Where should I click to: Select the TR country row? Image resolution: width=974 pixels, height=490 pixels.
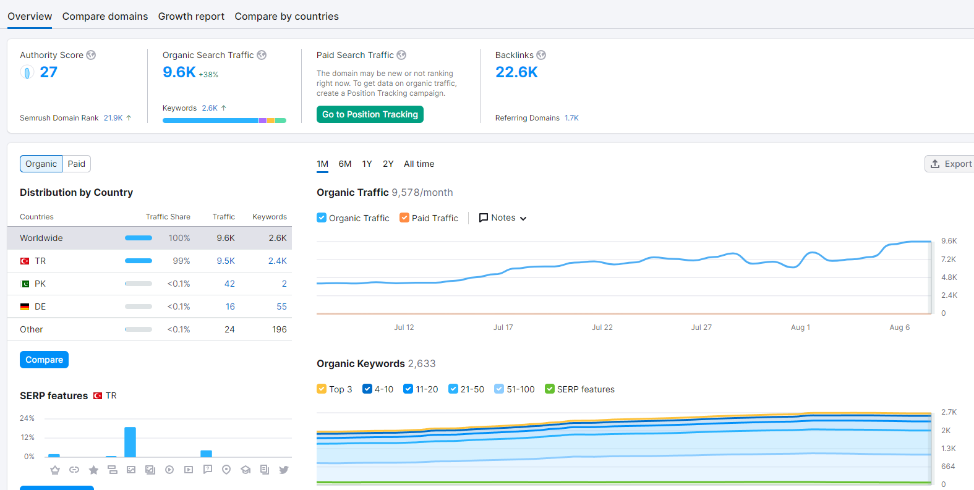point(150,261)
